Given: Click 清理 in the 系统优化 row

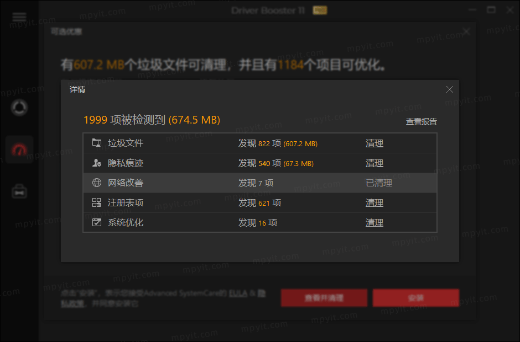Looking at the screenshot, I should pyautogui.click(x=375, y=223).
